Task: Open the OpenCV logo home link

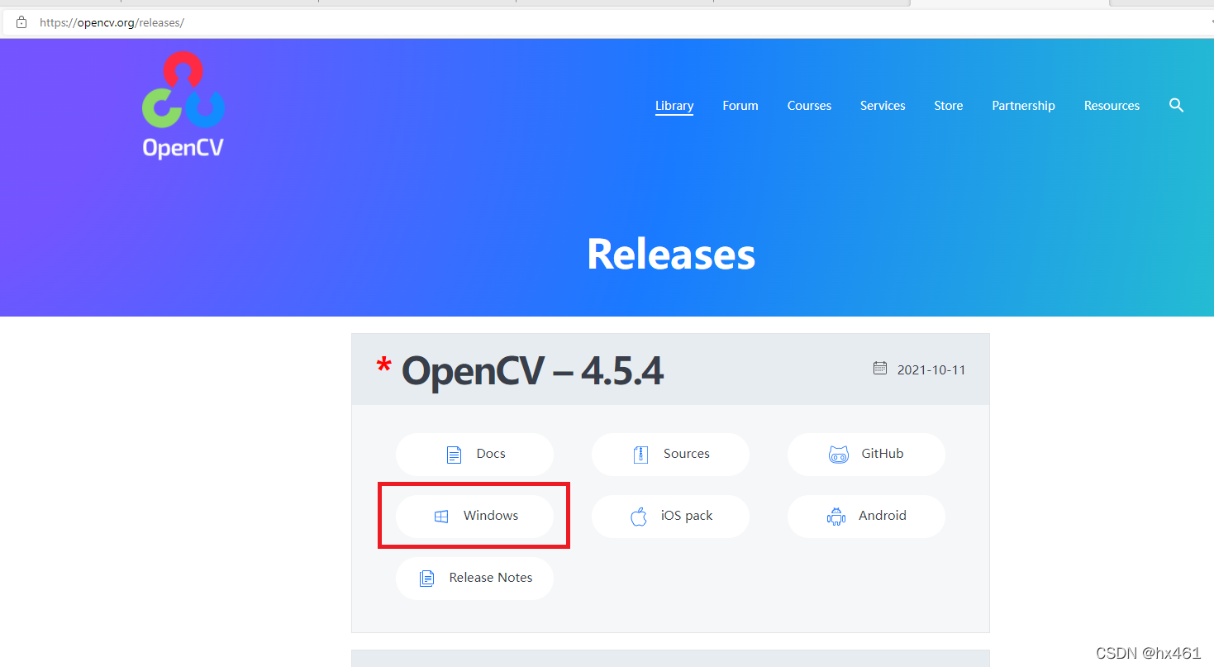Action: pos(183,105)
